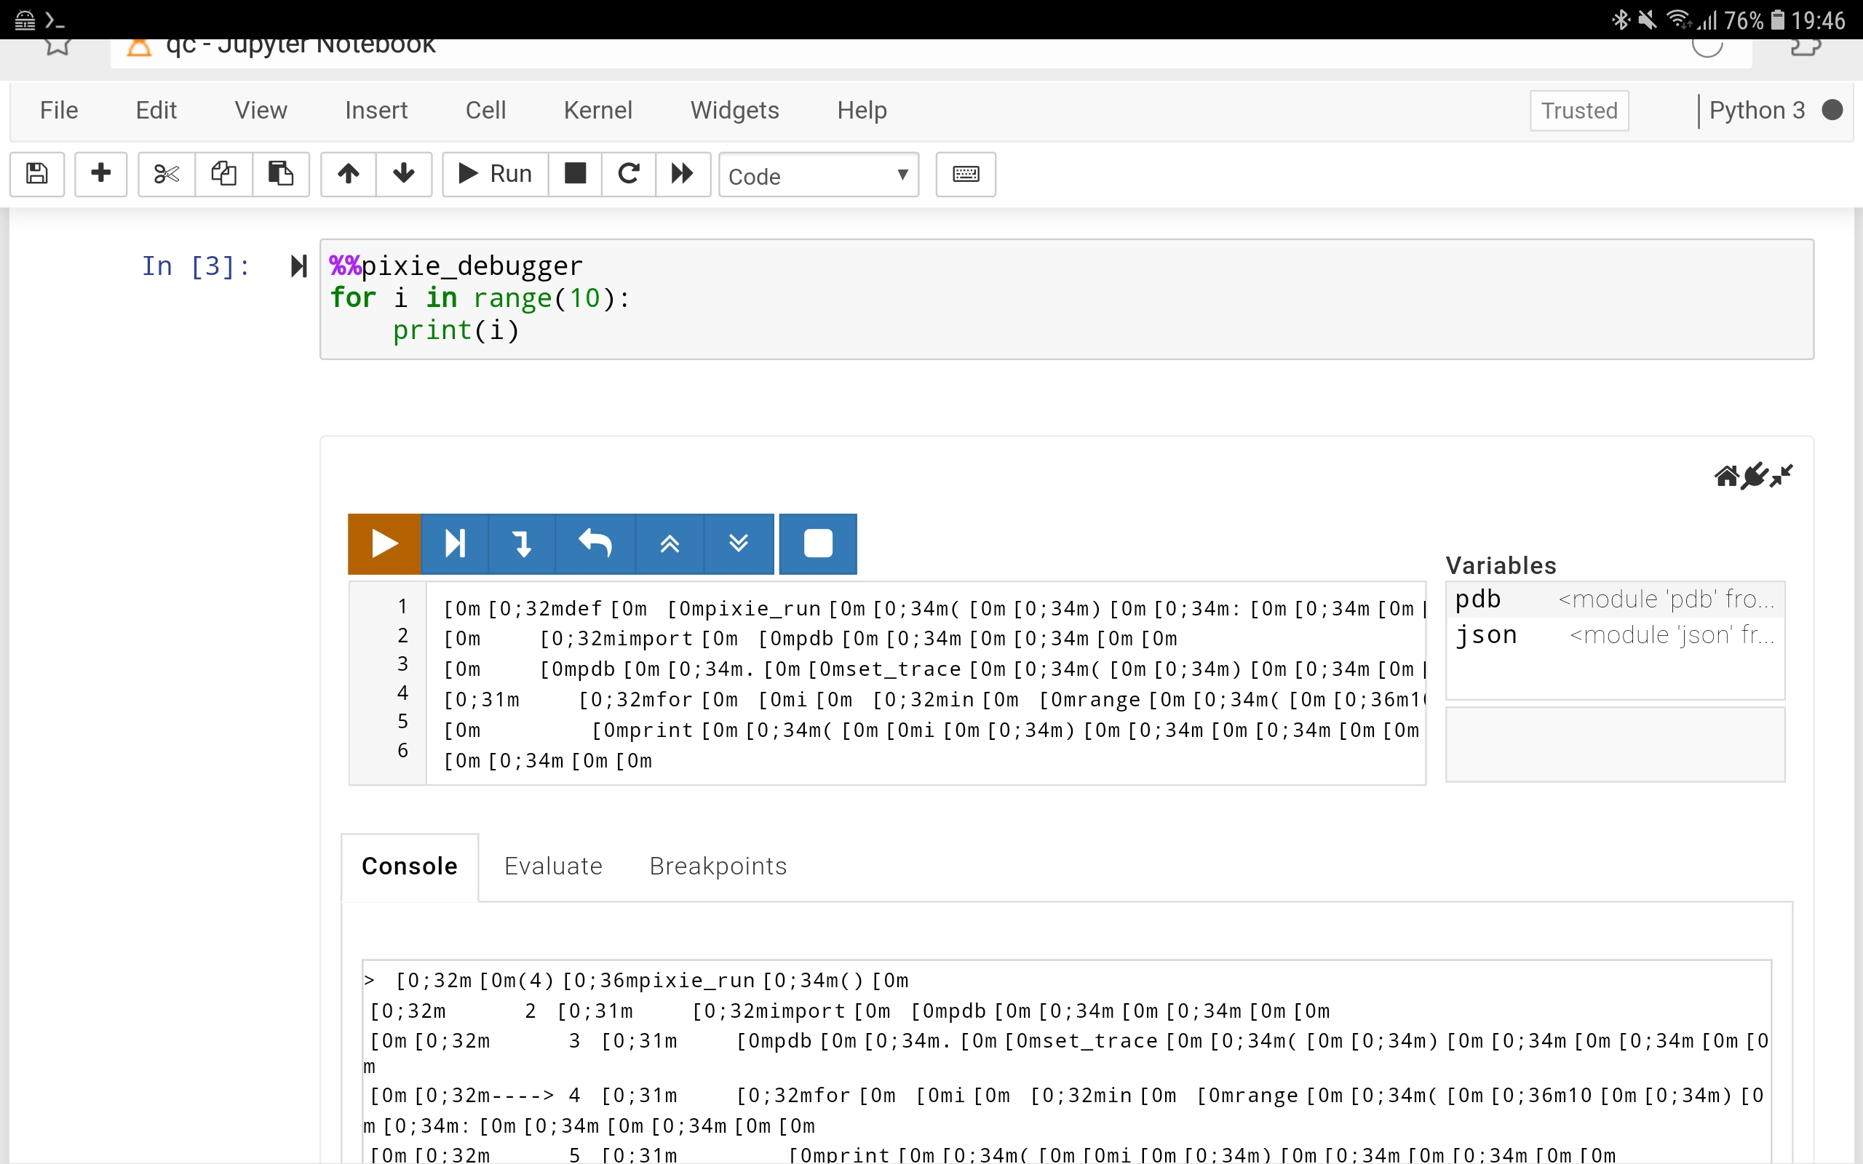Open the cell type dropdown showing Code
This screenshot has width=1863, height=1164.
tap(818, 175)
